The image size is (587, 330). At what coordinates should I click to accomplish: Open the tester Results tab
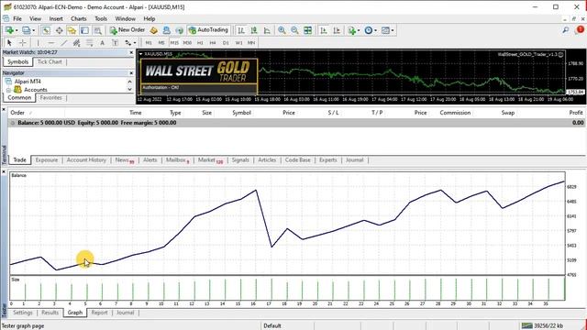click(50, 313)
